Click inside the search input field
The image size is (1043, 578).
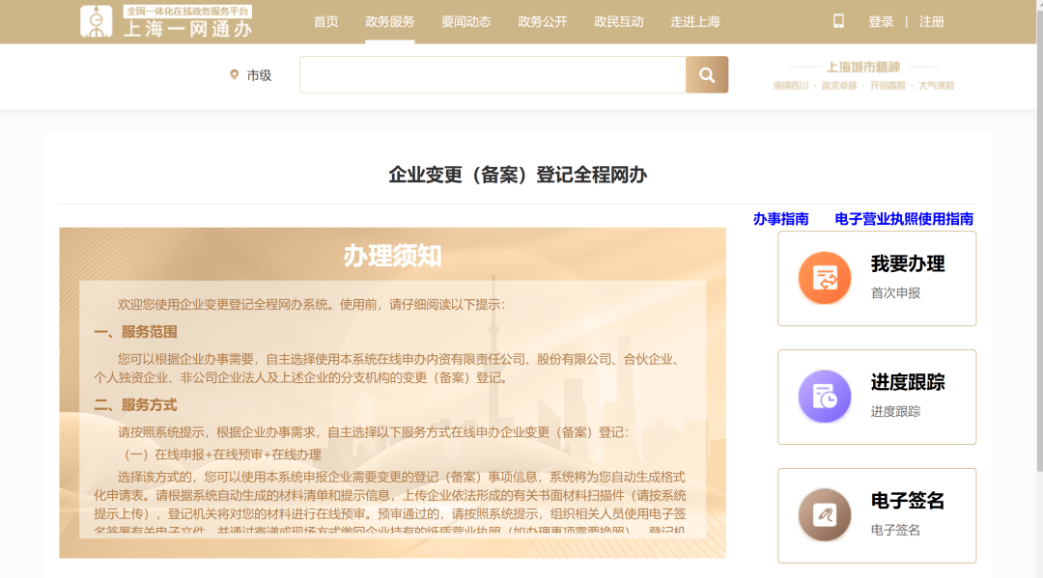pyautogui.click(x=493, y=75)
